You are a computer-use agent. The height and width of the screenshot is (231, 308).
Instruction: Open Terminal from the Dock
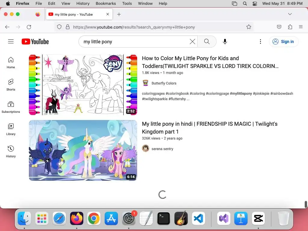click(x=164, y=218)
